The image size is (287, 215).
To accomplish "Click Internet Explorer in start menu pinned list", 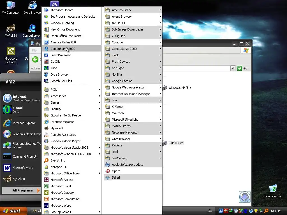I will [21, 123].
